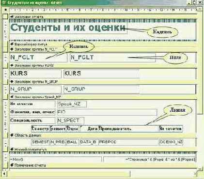Select the 'Специальность' label

[32, 120]
